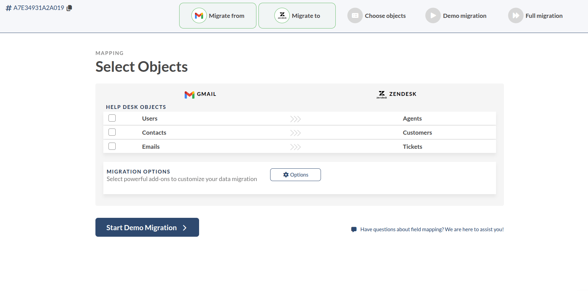
Task: Click the Zendesk icon in Migrate to step
Action: 282,15
